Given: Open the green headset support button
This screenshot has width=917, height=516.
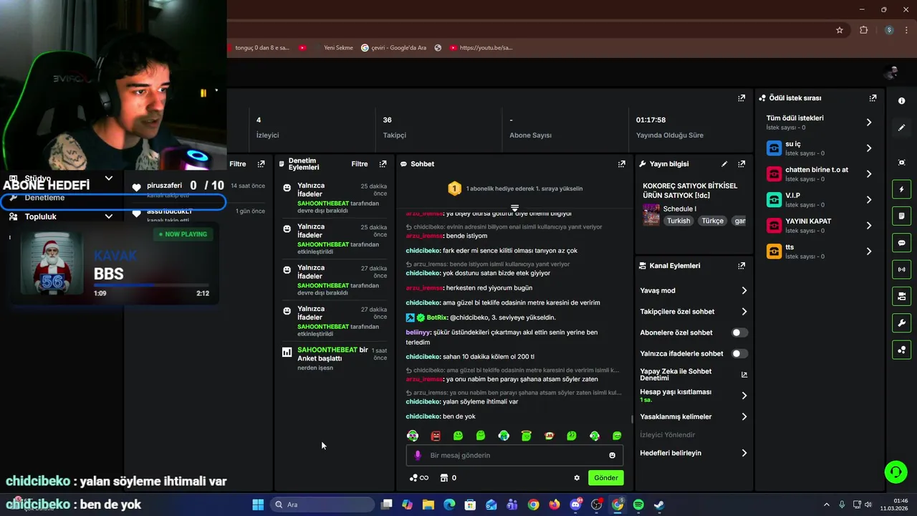Looking at the screenshot, I should pos(896,472).
